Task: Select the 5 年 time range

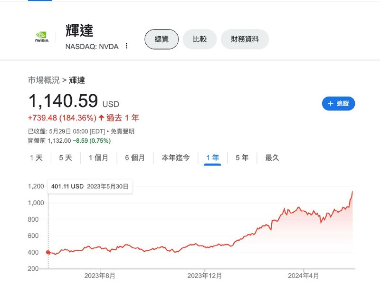Action: pyautogui.click(x=242, y=158)
